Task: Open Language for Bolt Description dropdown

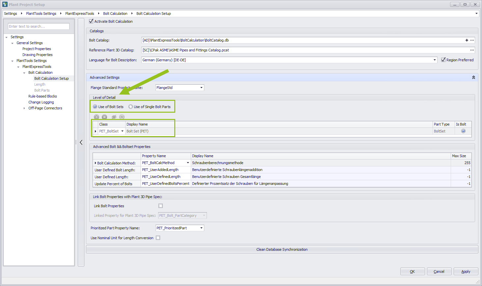Action: pyautogui.click(x=435, y=60)
